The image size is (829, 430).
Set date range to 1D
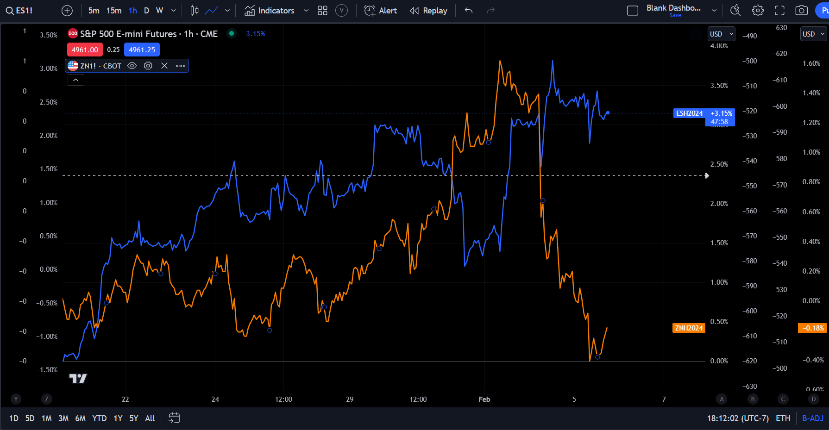[x=14, y=418]
